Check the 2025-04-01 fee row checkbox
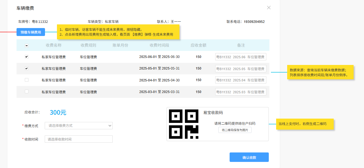 tap(27, 80)
